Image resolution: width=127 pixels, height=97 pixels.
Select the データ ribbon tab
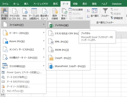65,4
